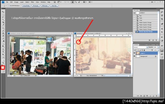
Task: Toggle Quick Mask mode button
Action: click(x=3, y=71)
